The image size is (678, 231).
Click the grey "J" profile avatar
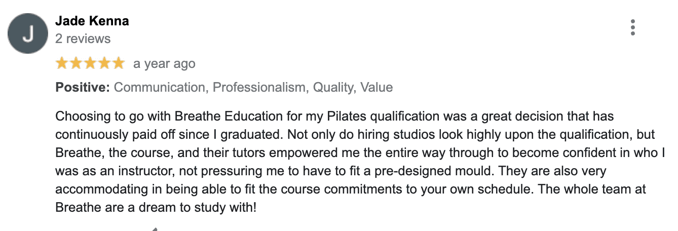pos(29,34)
